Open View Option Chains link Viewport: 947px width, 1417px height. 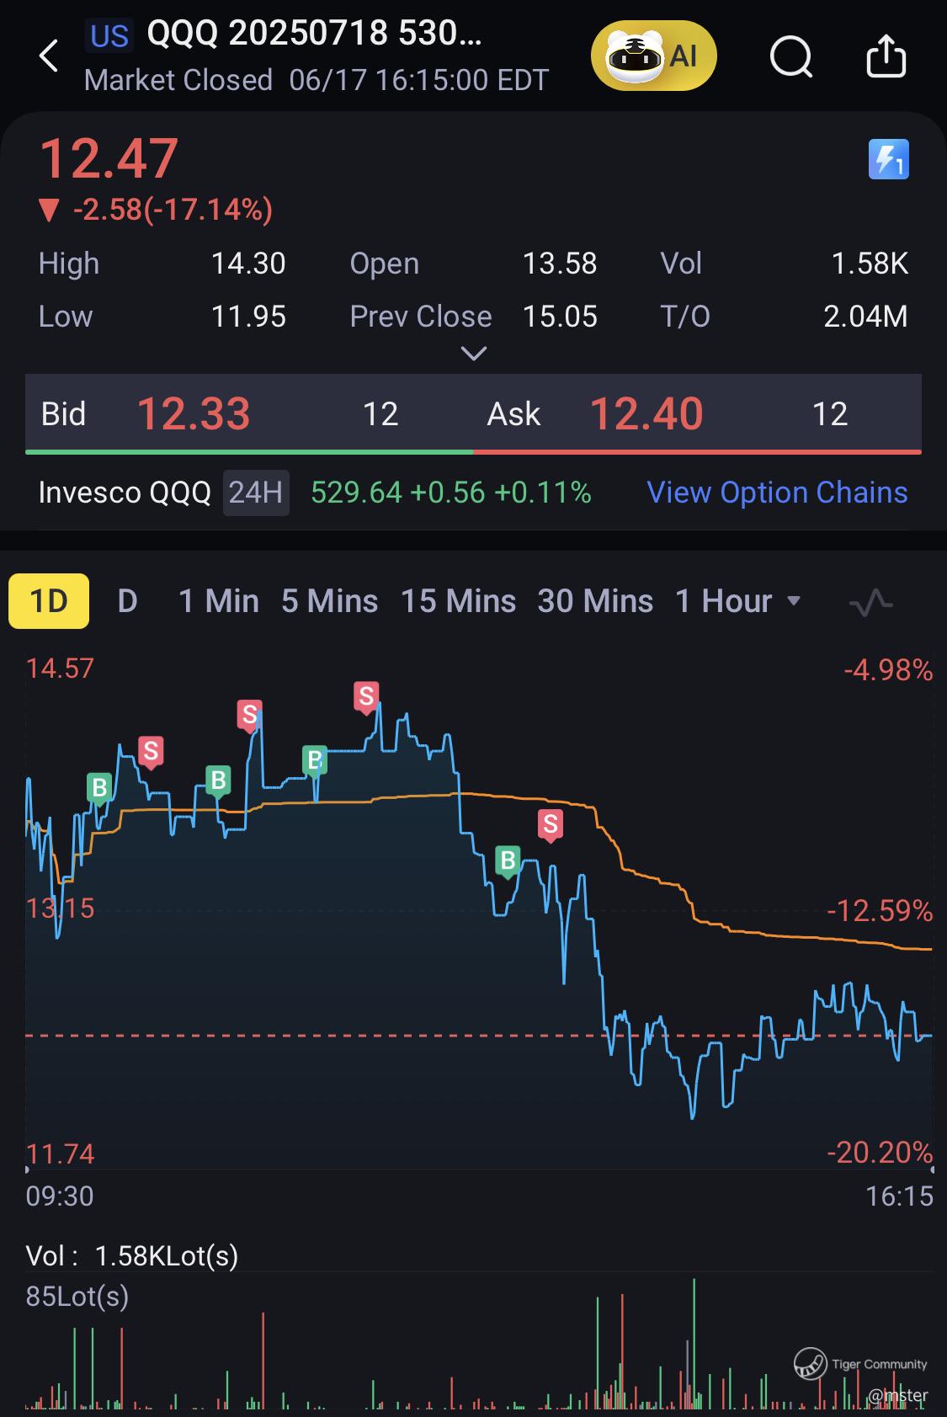[777, 493]
